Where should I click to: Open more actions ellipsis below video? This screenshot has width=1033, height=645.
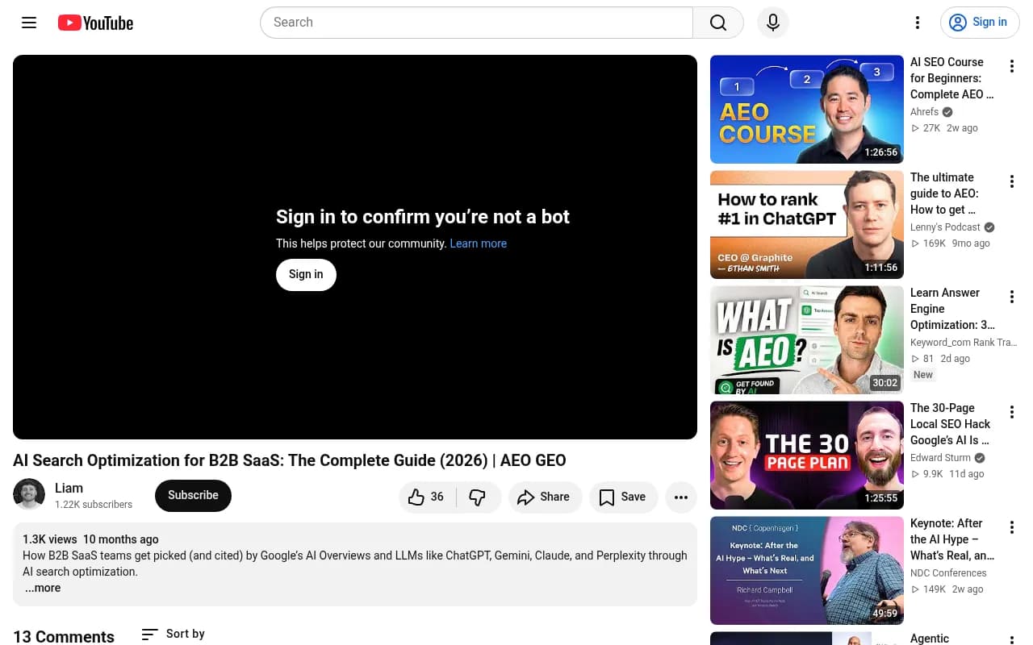tap(681, 497)
